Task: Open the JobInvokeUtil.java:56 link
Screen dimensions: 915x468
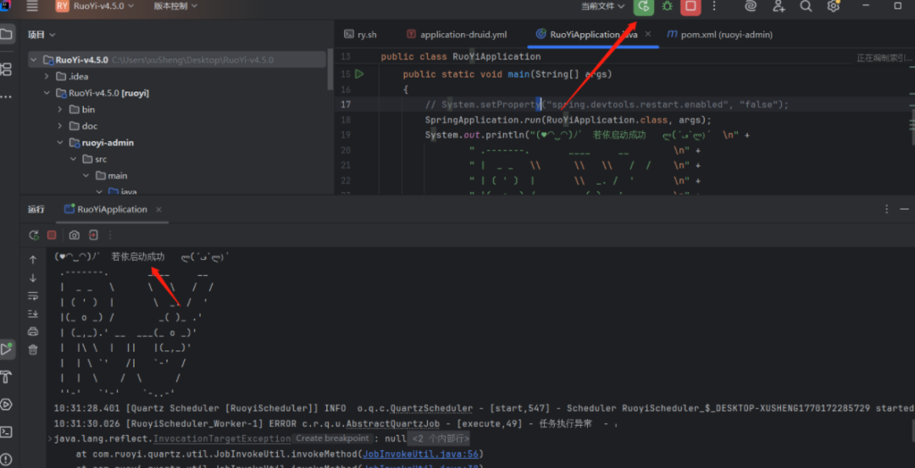Action: [420, 454]
